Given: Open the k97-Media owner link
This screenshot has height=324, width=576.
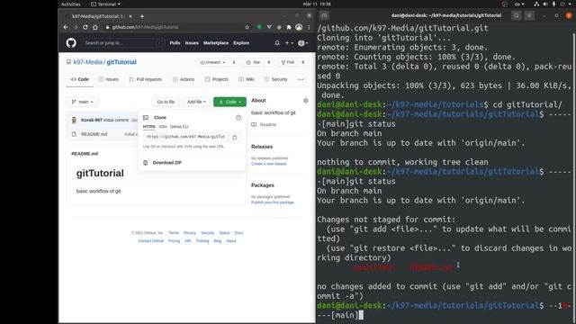Looking at the screenshot, I should 88,62.
